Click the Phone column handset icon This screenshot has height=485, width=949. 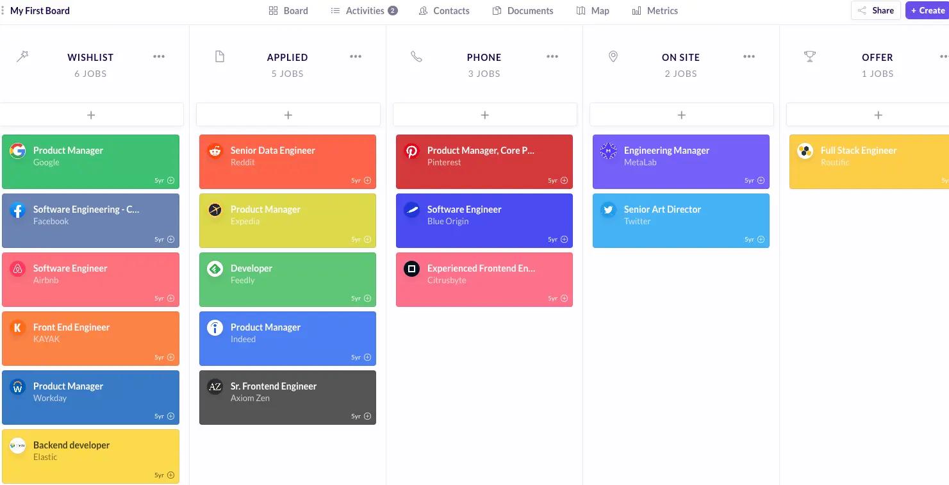tap(417, 57)
